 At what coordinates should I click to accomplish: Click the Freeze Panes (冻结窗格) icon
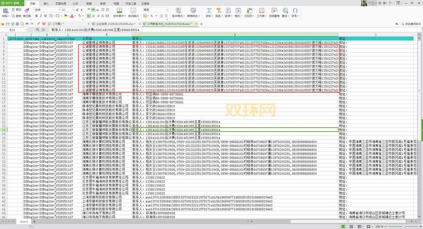(x=274, y=10)
